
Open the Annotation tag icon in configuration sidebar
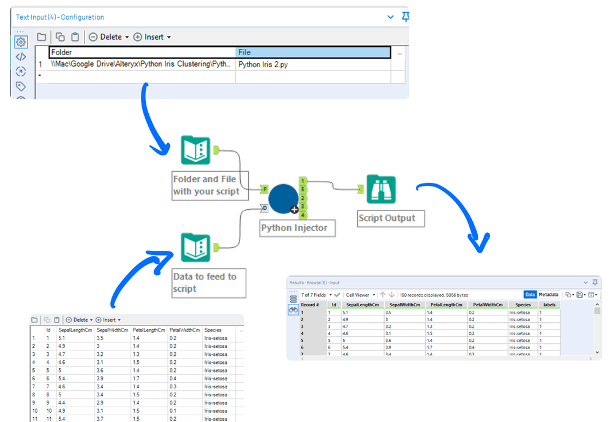tap(21, 86)
